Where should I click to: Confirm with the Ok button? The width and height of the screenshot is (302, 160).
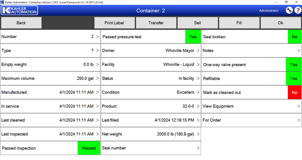[x=280, y=23]
